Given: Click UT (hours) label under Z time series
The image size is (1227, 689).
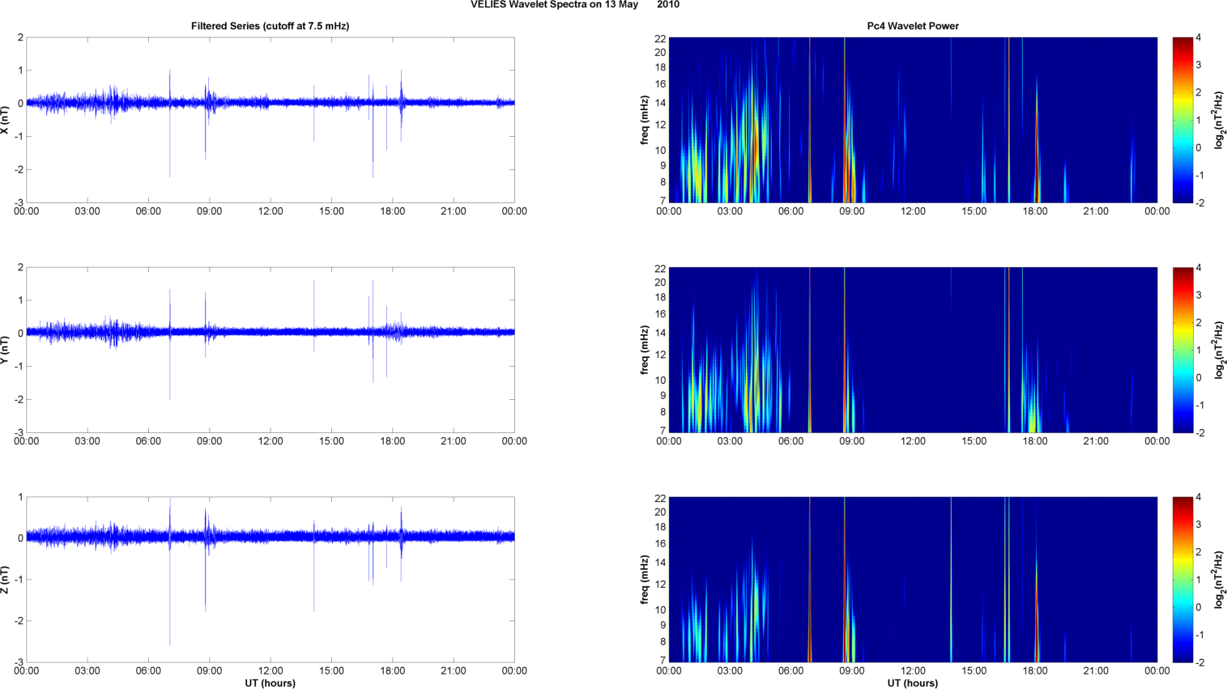Looking at the screenshot, I should (270, 683).
